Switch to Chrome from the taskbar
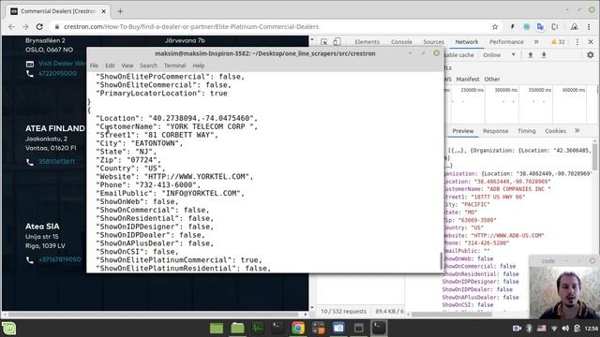Image resolution: width=600 pixels, height=337 pixels. tap(298, 329)
